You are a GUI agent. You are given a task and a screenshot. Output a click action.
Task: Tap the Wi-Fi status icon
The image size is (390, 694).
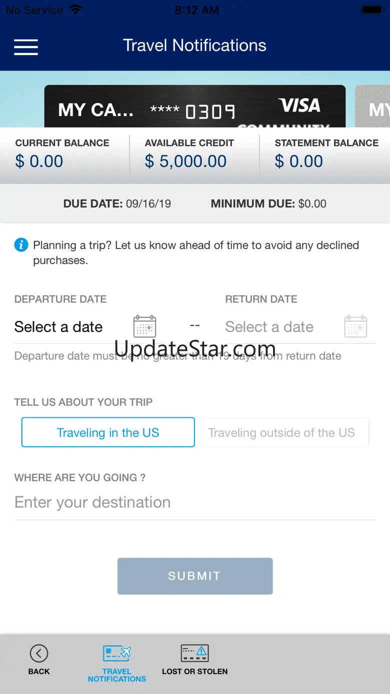75,10
